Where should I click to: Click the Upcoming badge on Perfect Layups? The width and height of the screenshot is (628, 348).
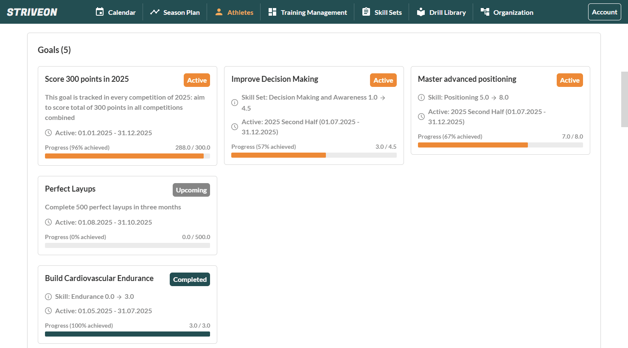tap(191, 190)
